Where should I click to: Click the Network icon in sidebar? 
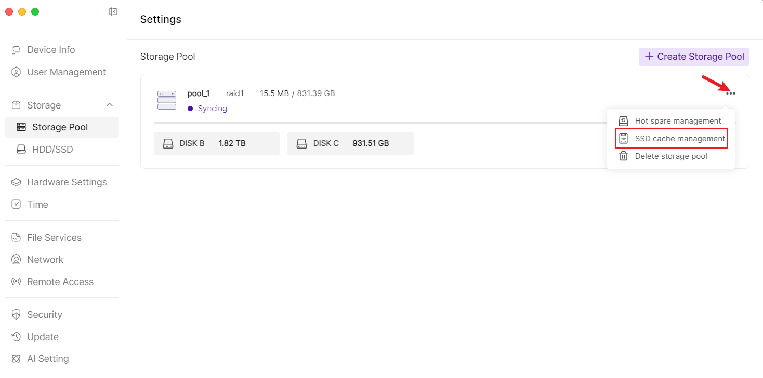(17, 260)
